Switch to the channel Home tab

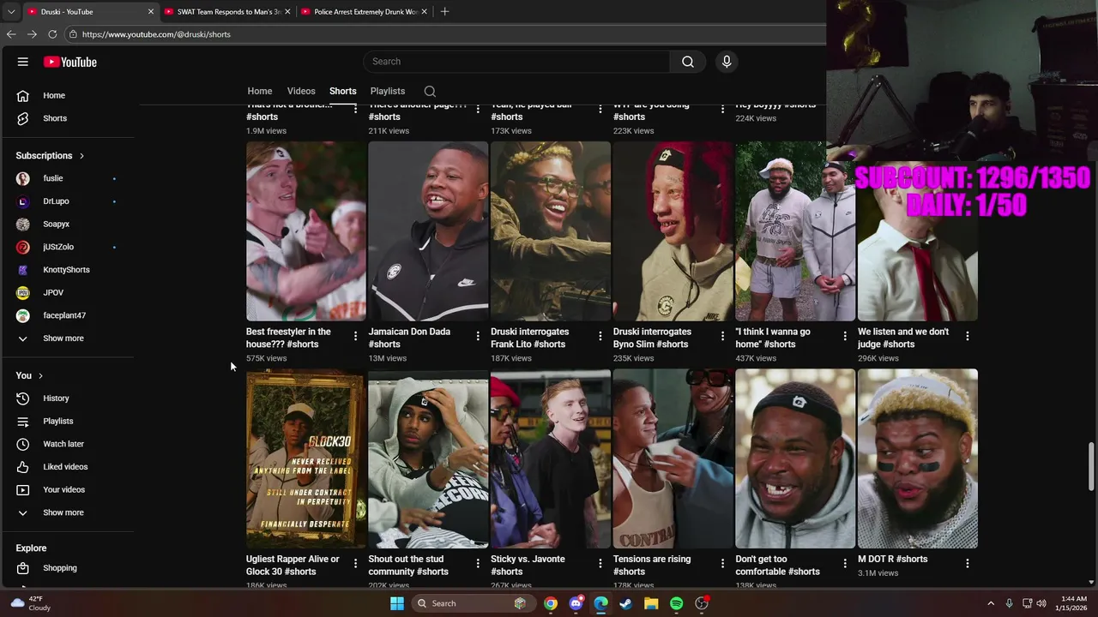click(x=260, y=91)
